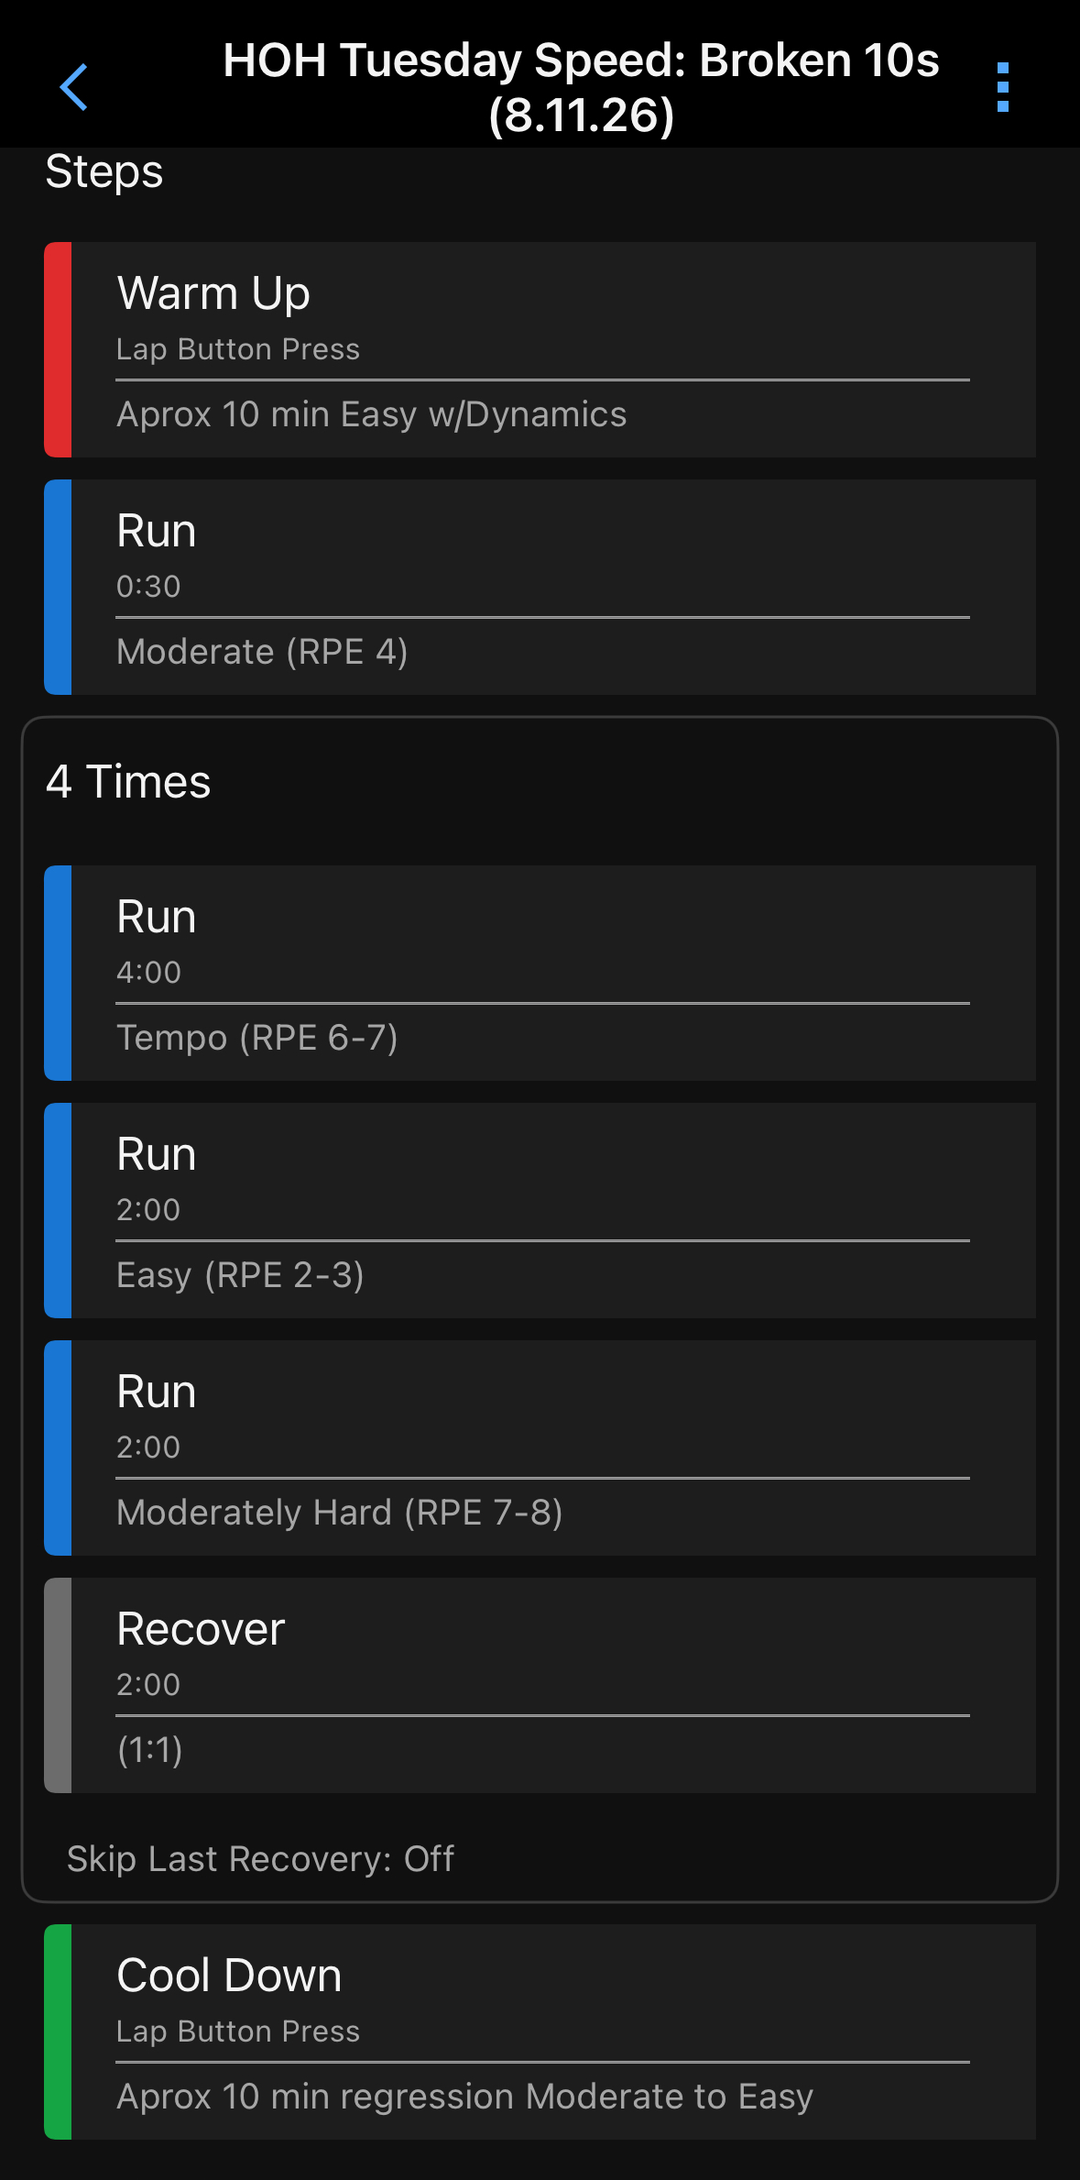This screenshot has width=1080, height=2180.
Task: Tap the Tempo (RPE 6-7) note
Action: [257, 1038]
